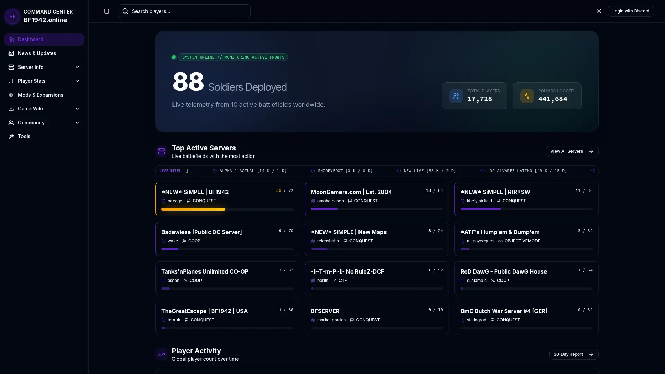665x374 pixels.
Task: Click the flag icon beside bocage CONQUEST
Action: (x=189, y=201)
